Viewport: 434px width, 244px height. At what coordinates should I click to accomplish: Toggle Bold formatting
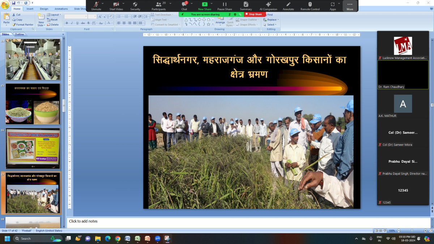[x=67, y=23]
